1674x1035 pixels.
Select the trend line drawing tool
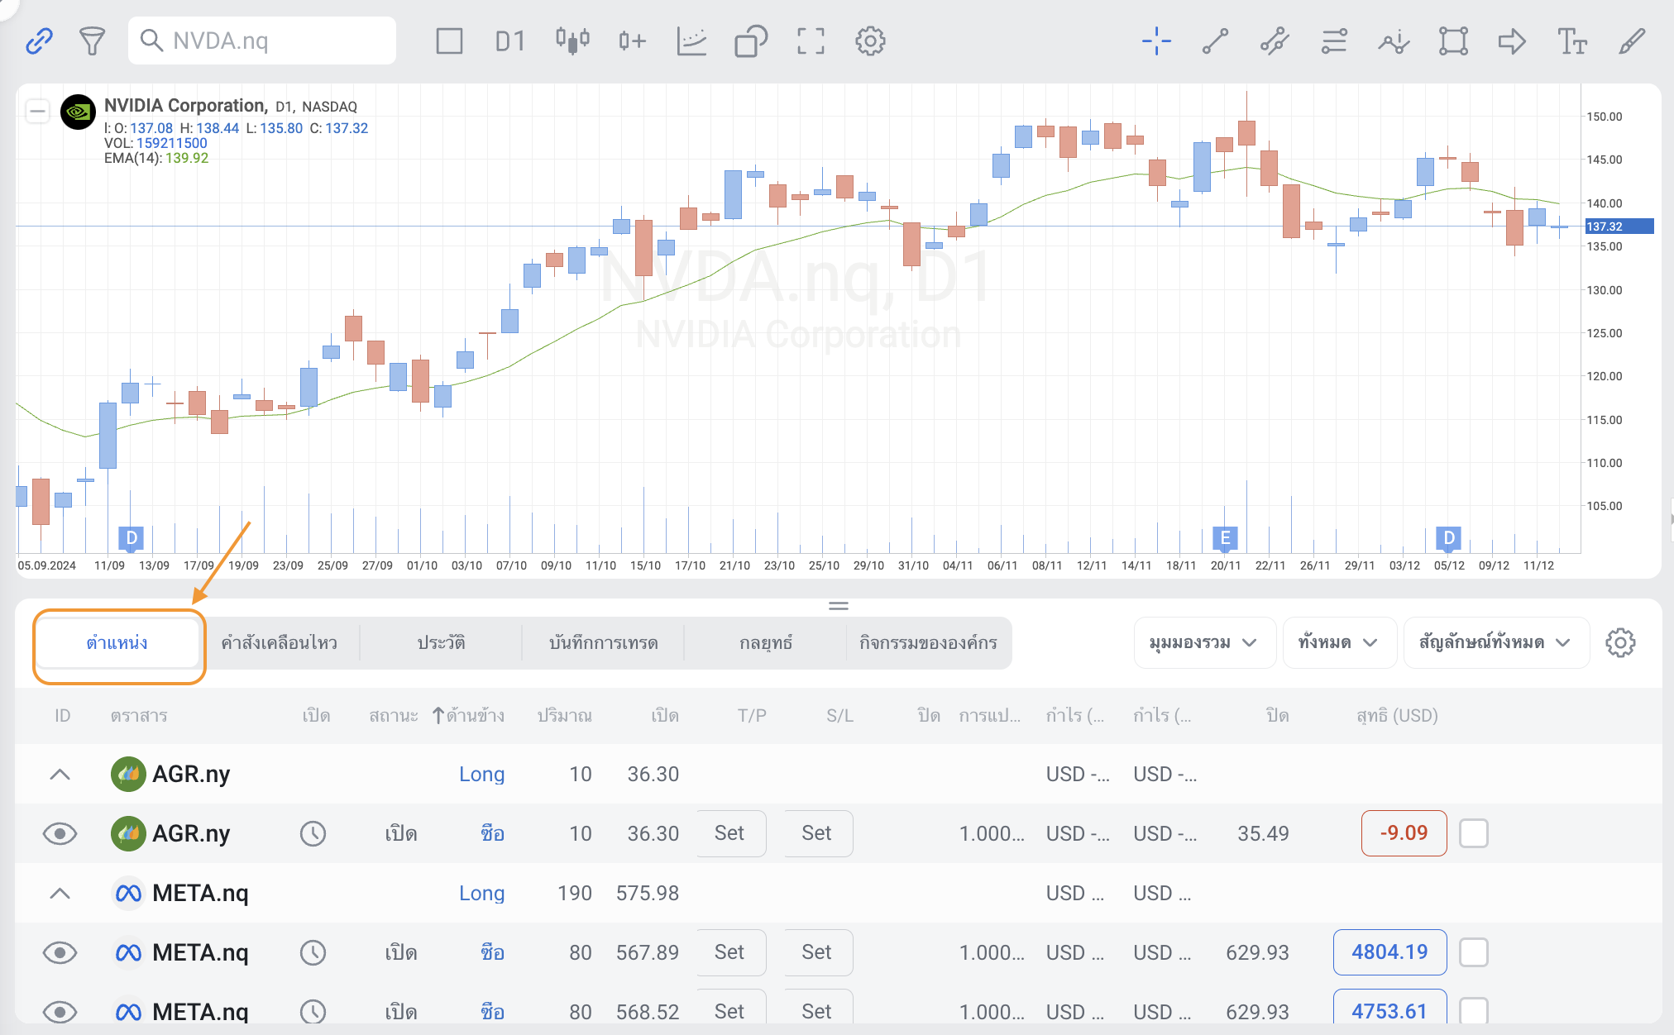pyautogui.click(x=1215, y=41)
